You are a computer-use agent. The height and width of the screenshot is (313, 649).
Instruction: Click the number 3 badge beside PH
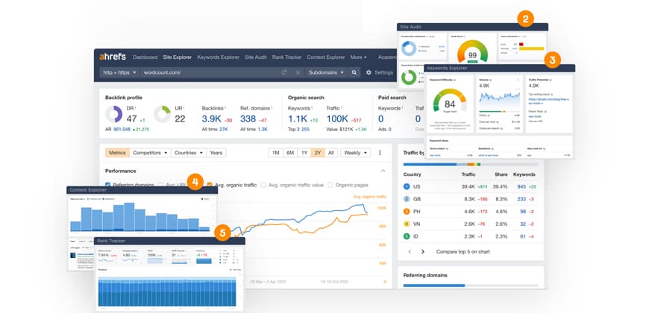click(x=407, y=212)
